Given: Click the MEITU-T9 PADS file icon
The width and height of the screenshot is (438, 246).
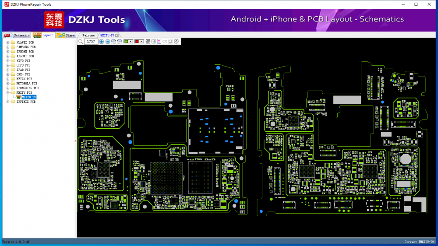Looking at the screenshot, I should [x=18, y=97].
